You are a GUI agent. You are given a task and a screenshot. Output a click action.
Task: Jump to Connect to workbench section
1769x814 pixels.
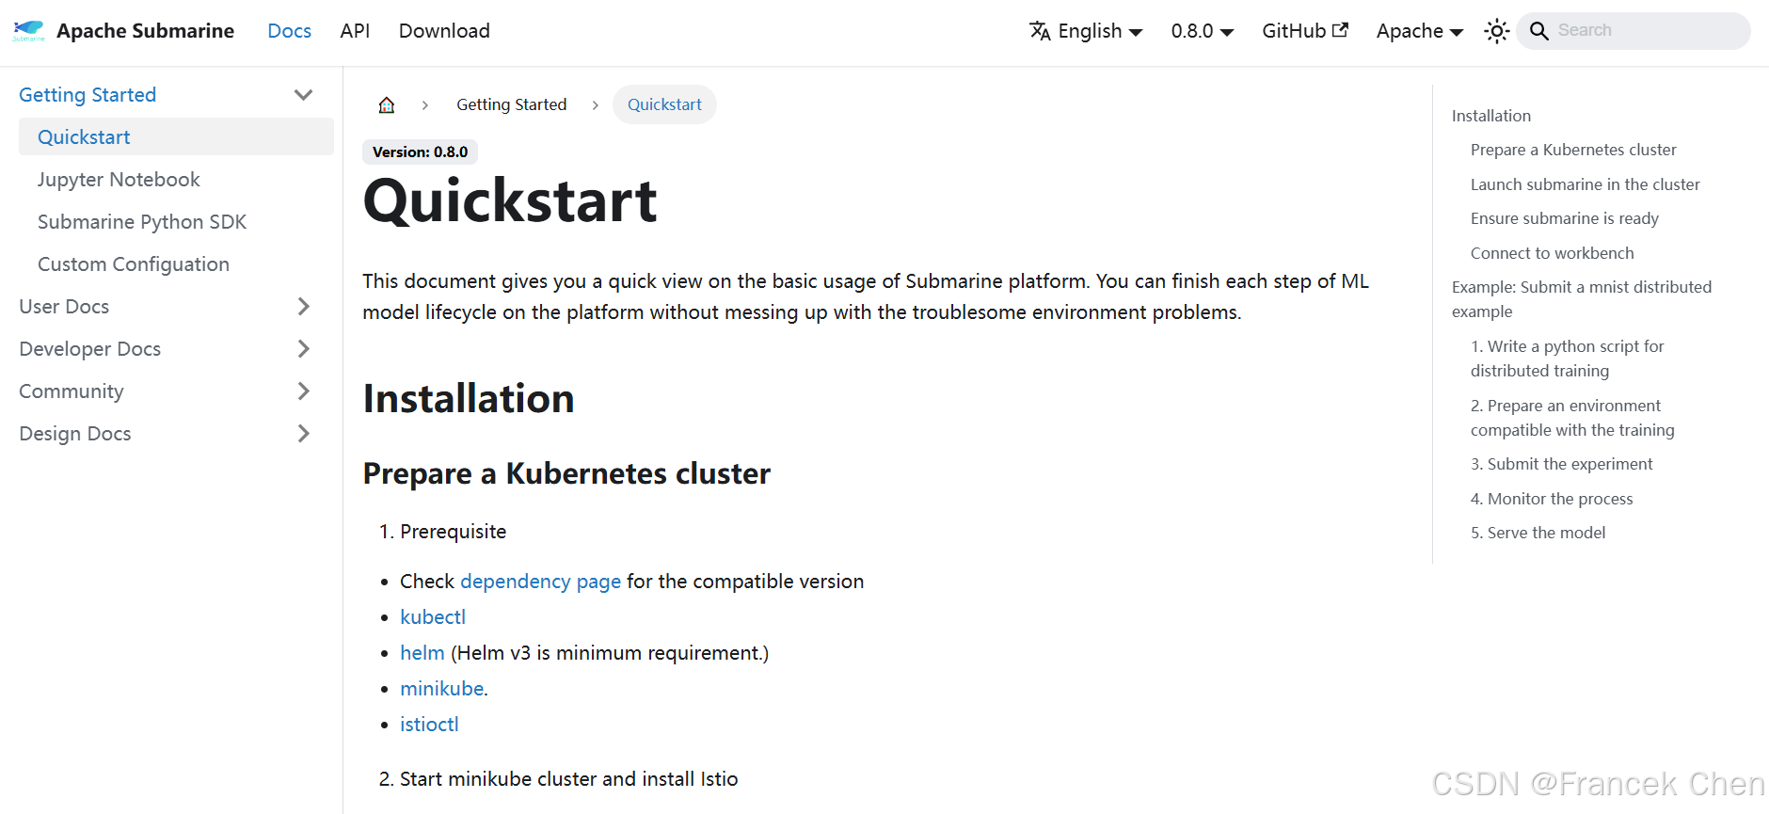pyautogui.click(x=1552, y=253)
